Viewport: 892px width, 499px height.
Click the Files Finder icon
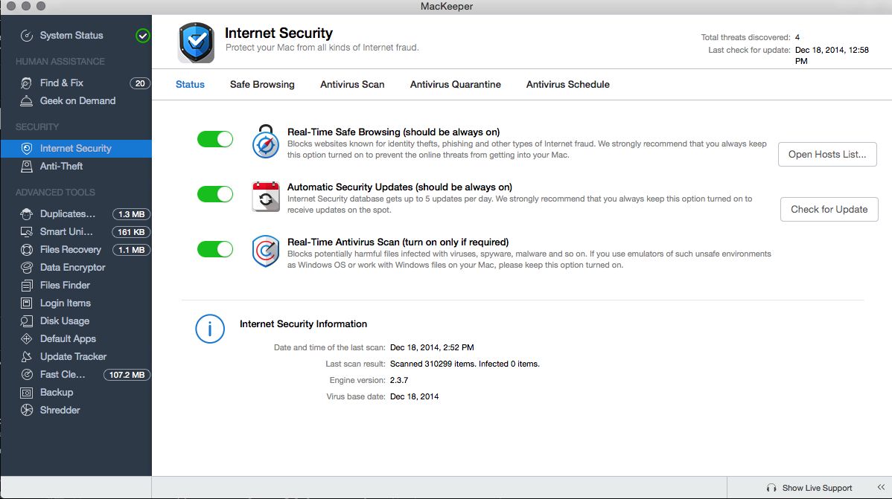[27, 286]
